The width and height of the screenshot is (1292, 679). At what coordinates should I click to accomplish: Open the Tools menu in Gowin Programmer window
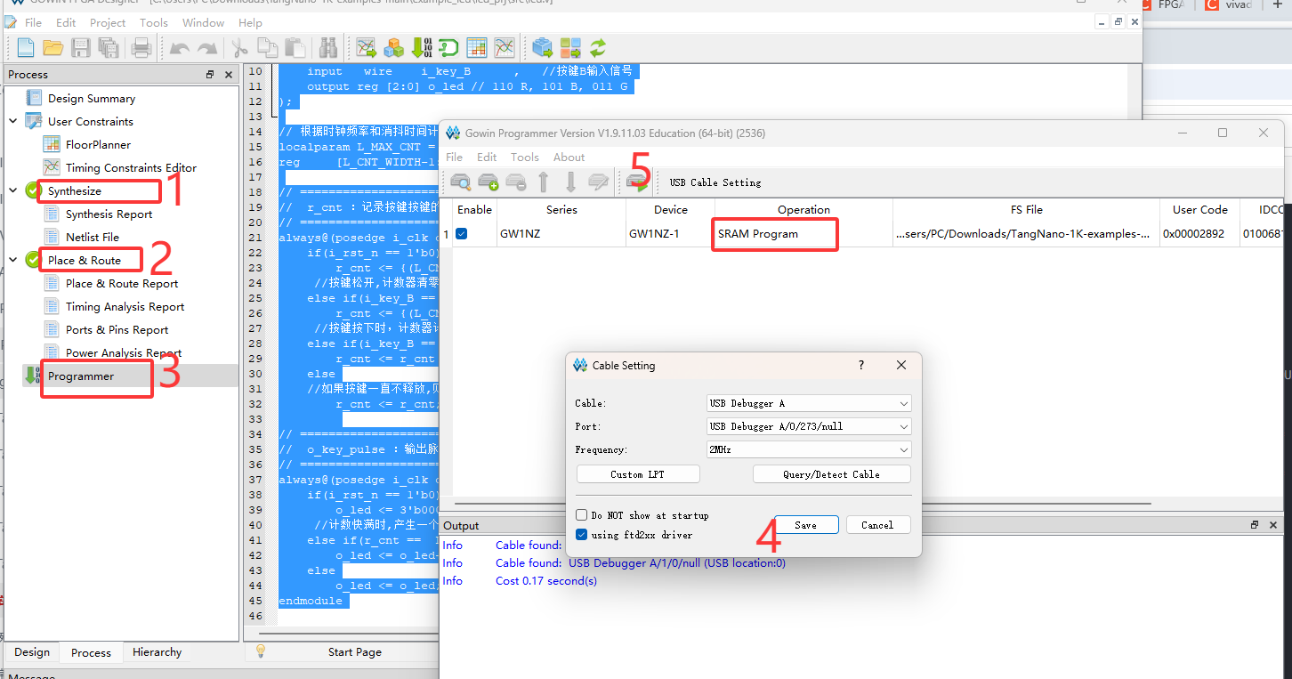tap(524, 157)
